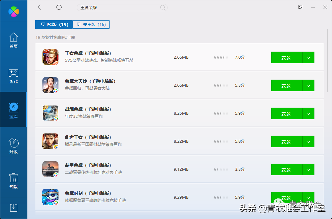
Task: Open the 荣耀时刻 (手游电脑版) title
Action: pos(88,193)
